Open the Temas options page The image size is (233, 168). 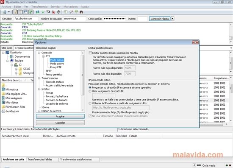click(49, 93)
